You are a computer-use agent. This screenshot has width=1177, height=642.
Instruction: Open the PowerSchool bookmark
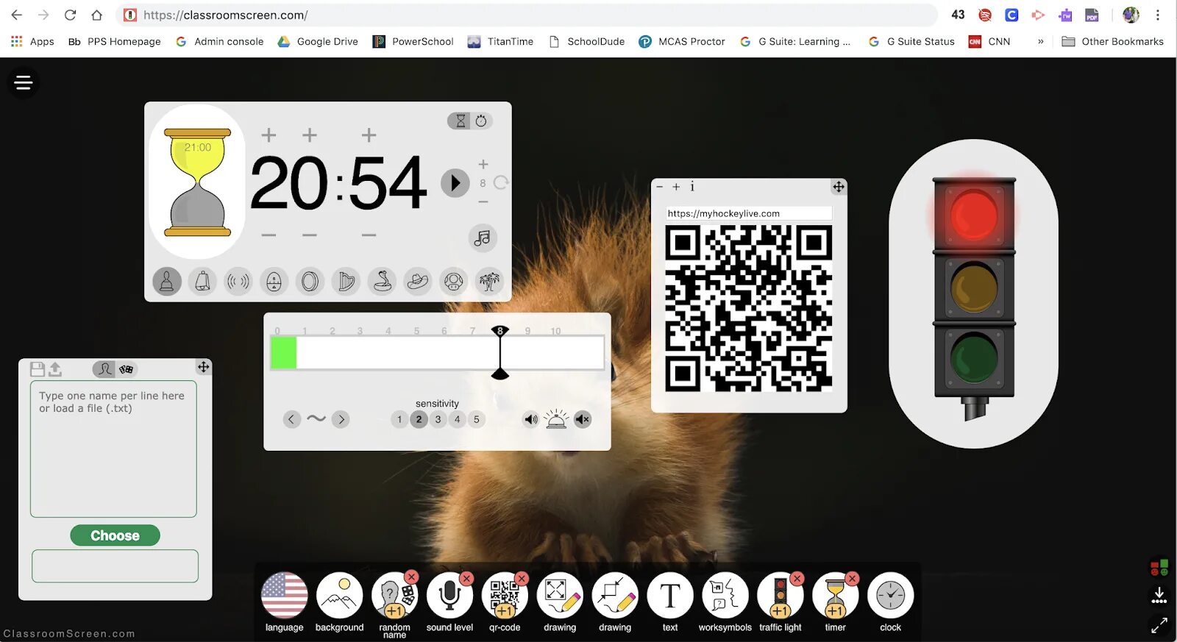[413, 41]
